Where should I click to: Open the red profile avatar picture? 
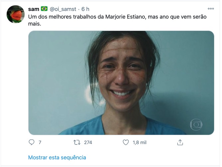(16, 14)
